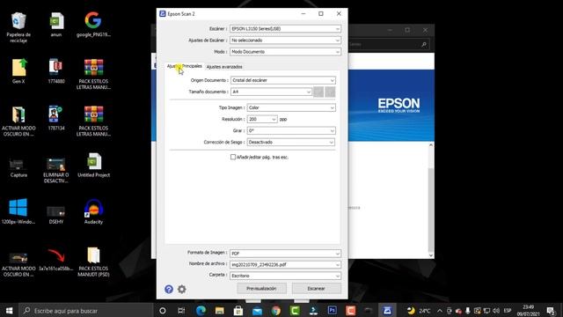Open Task View in the taskbar
The image size is (563, 317).
(x=181, y=311)
